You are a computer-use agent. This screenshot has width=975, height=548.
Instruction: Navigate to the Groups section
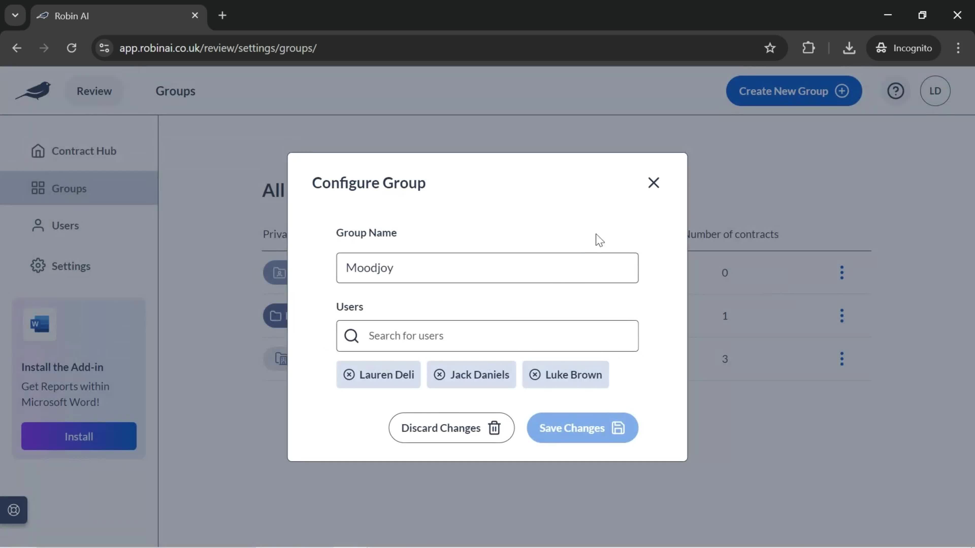tap(70, 188)
